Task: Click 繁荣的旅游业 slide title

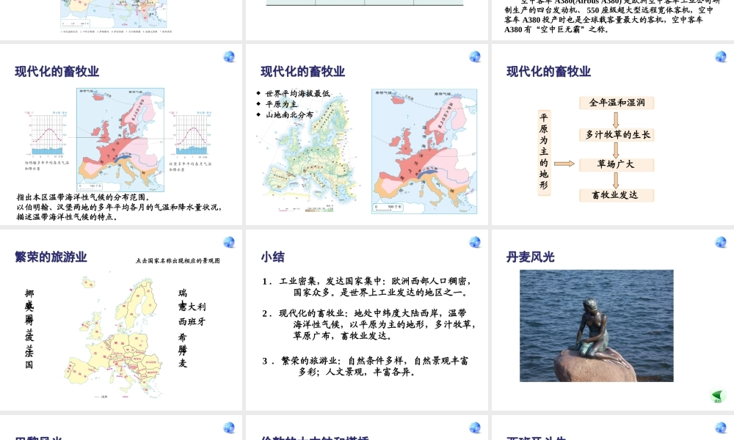Action: click(51, 257)
